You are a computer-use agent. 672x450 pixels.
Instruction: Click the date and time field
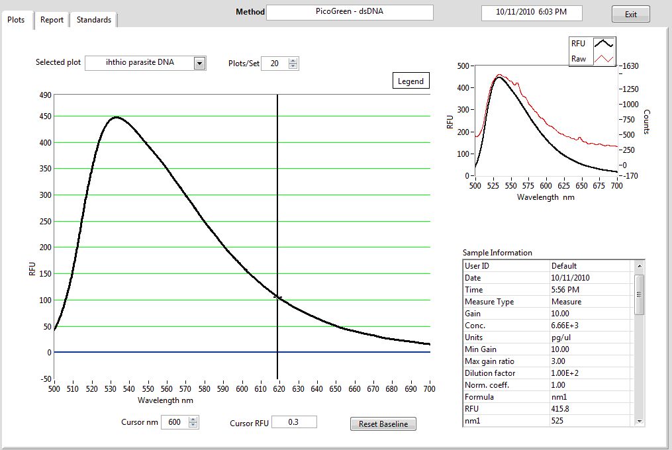click(532, 13)
